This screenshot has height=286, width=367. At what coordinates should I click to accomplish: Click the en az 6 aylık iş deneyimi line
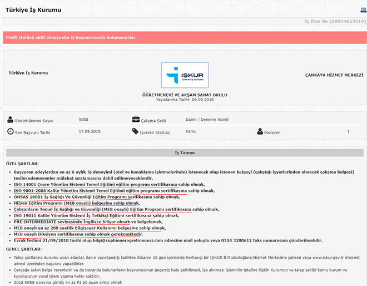(x=184, y=175)
